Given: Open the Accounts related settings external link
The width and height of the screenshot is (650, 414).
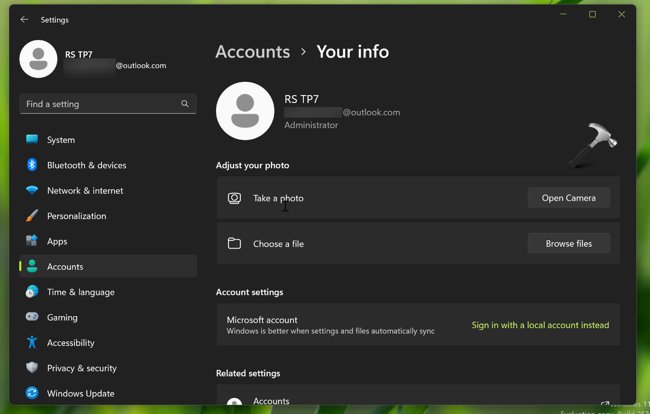Looking at the screenshot, I should pos(604,403).
